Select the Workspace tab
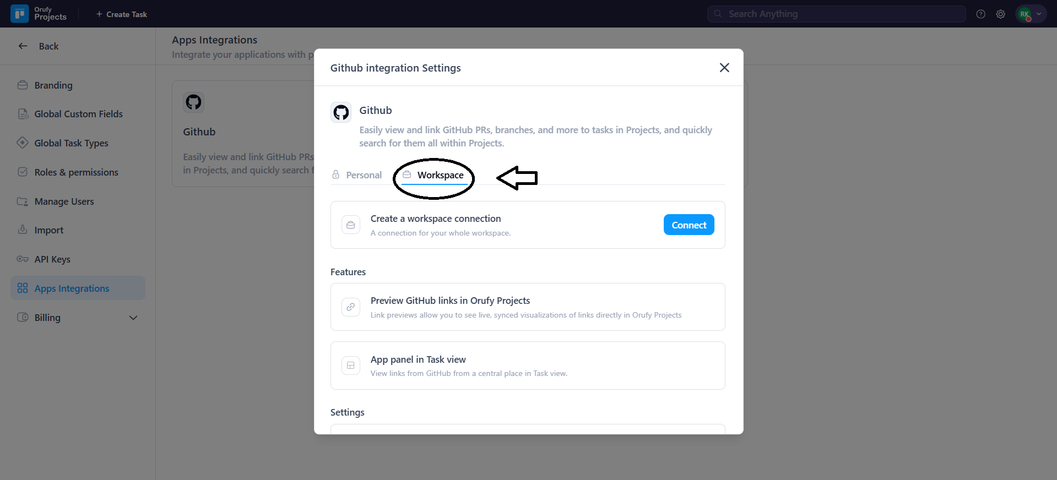 pyautogui.click(x=434, y=175)
